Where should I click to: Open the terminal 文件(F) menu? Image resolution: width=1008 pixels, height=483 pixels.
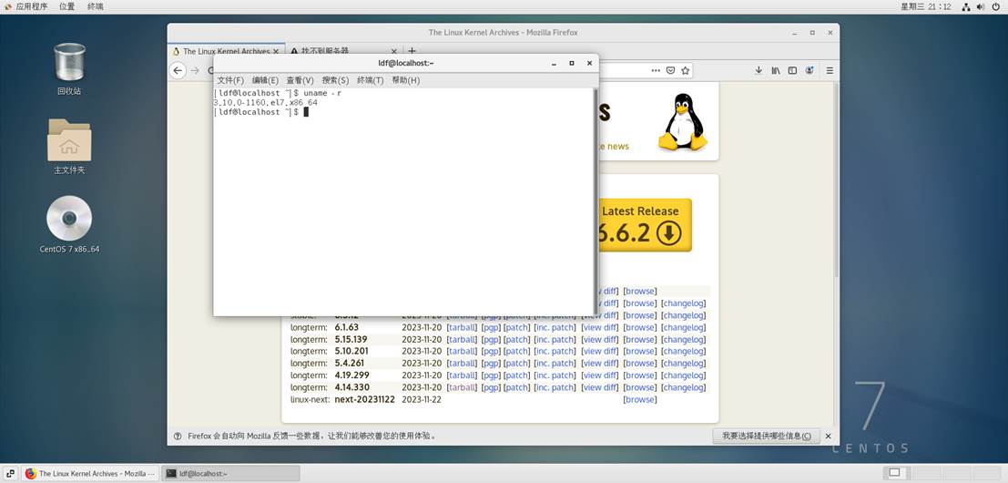(x=230, y=80)
